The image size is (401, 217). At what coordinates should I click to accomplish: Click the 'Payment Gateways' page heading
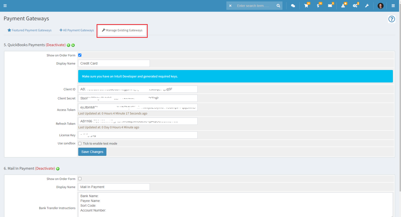[x=26, y=19]
